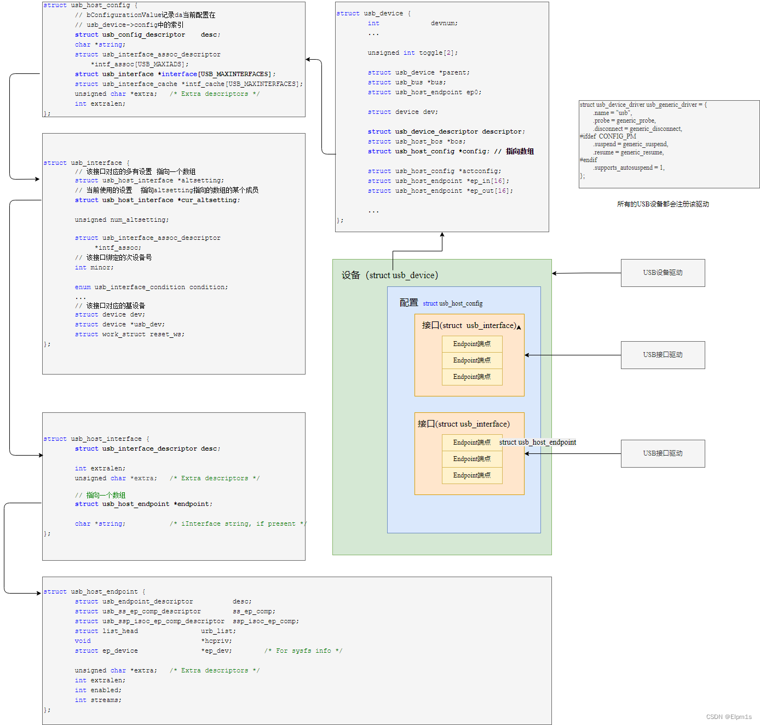Click the *intf_cache[USB_MAXINTERFACES] line

pos(188,84)
